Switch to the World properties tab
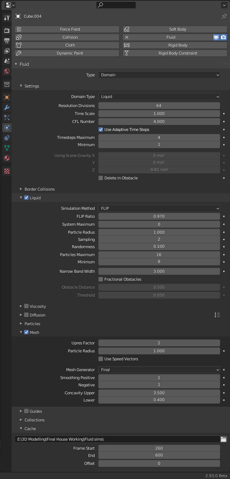 [x=6, y=71]
